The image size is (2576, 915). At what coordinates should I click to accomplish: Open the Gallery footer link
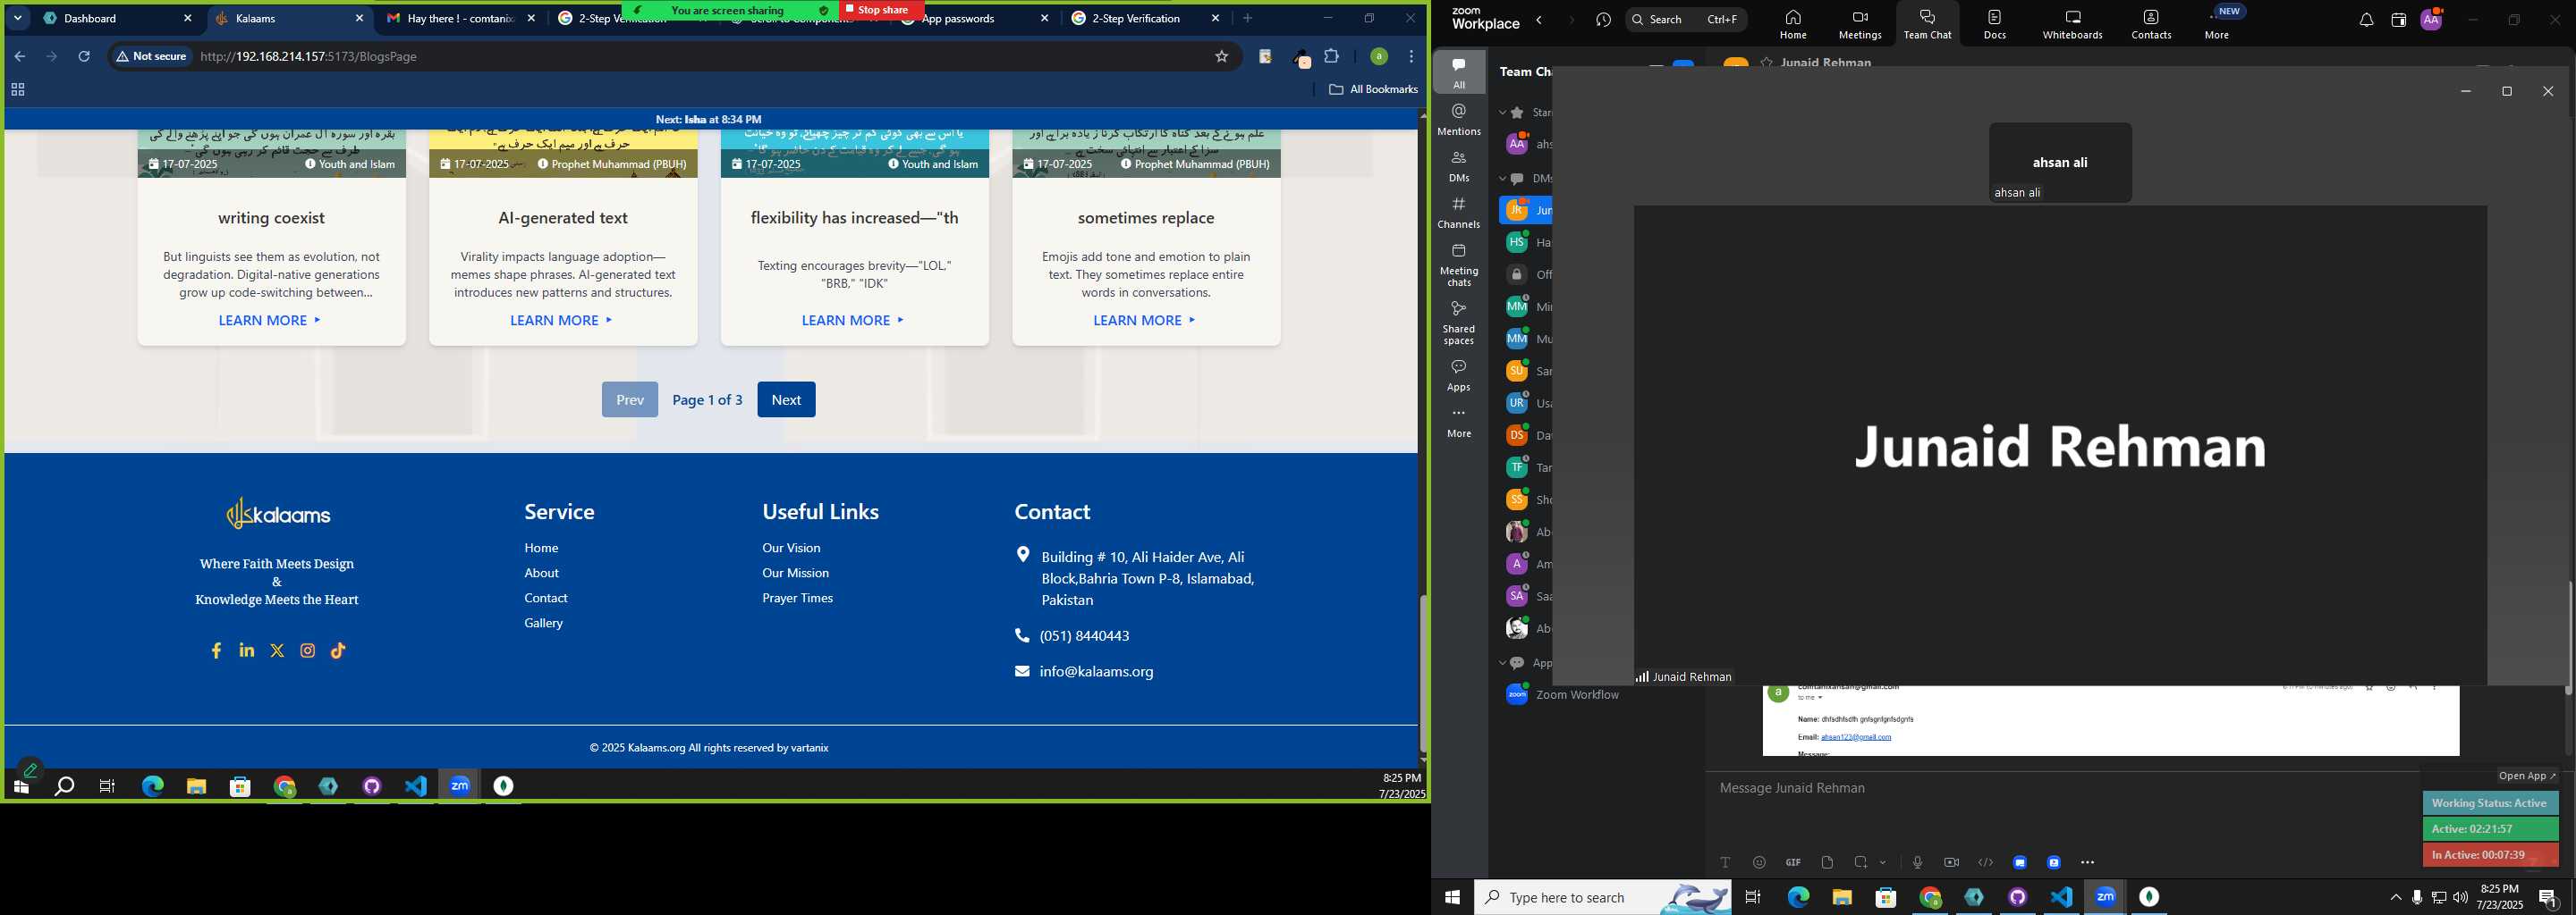click(x=543, y=624)
